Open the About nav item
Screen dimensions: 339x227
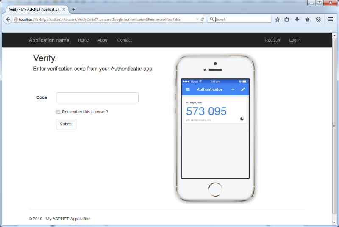coord(103,40)
